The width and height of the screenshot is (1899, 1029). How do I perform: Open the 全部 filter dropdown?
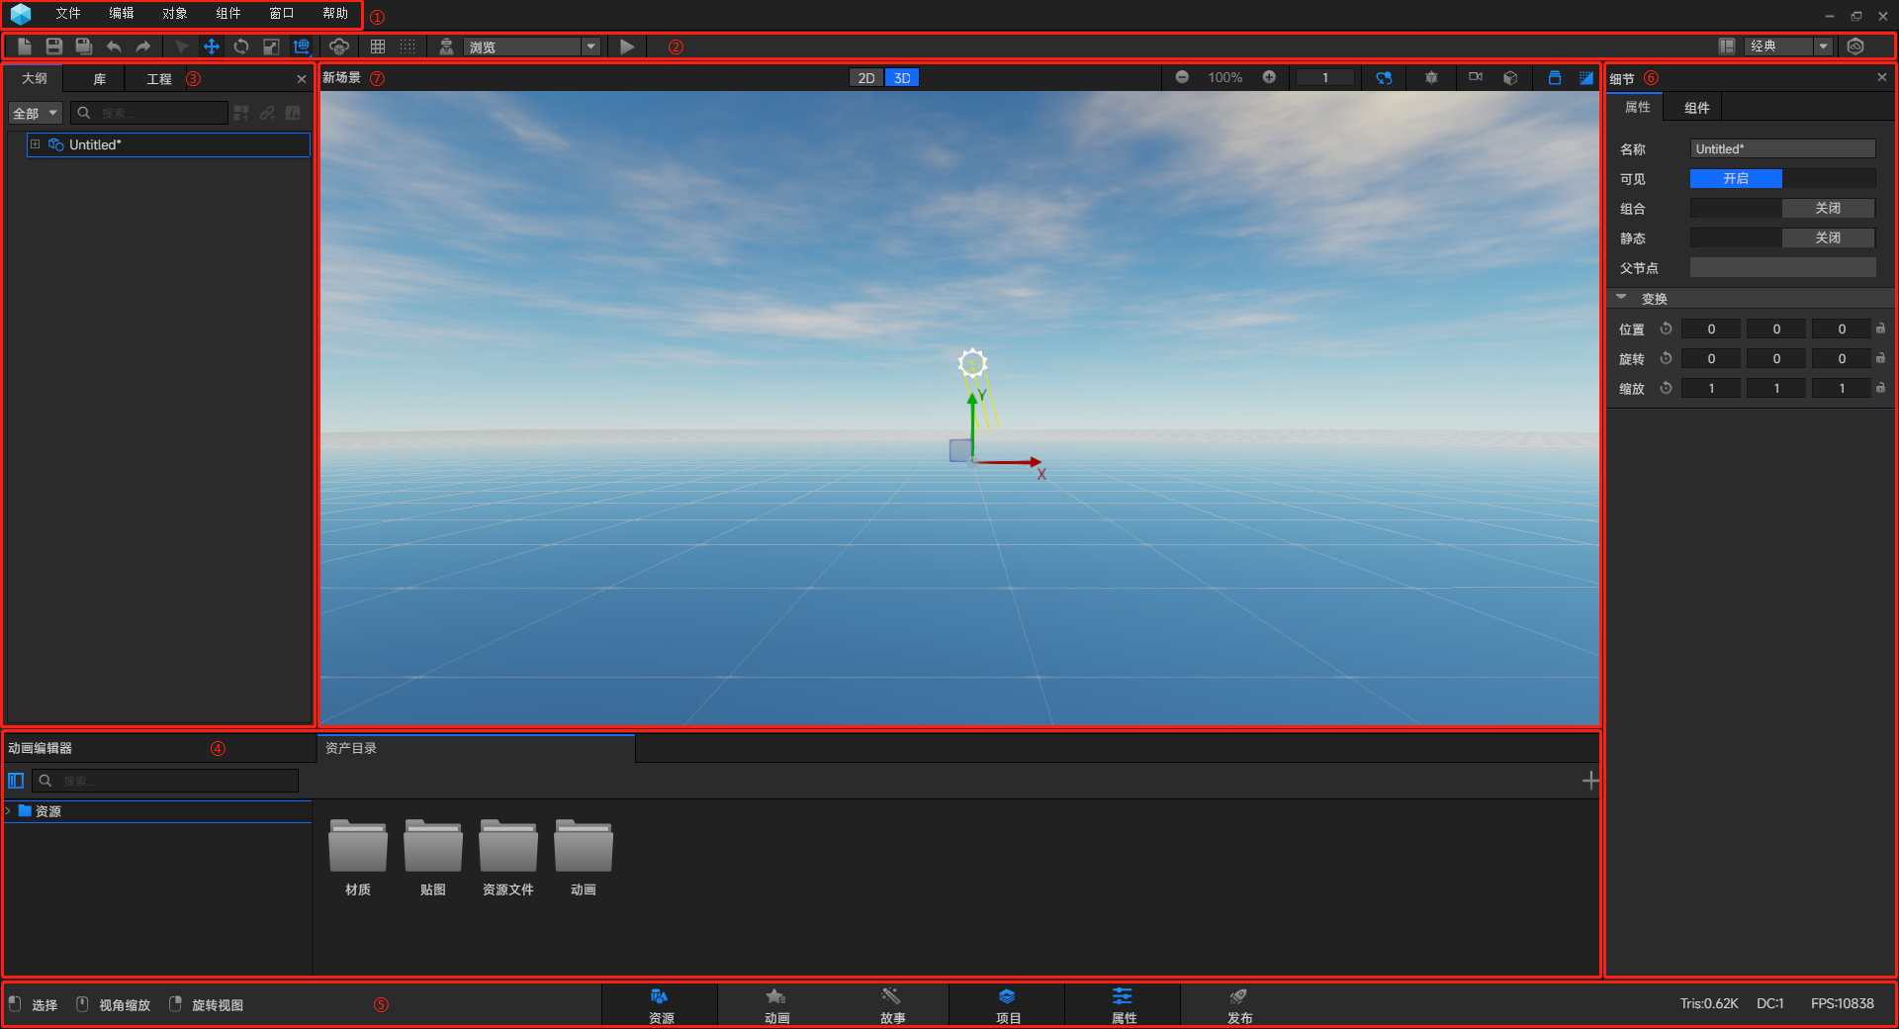pos(36,114)
